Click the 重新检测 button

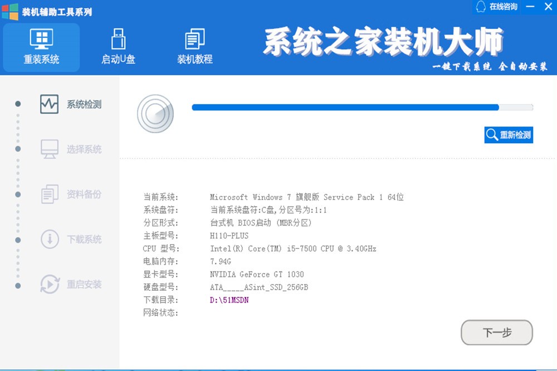tap(509, 135)
